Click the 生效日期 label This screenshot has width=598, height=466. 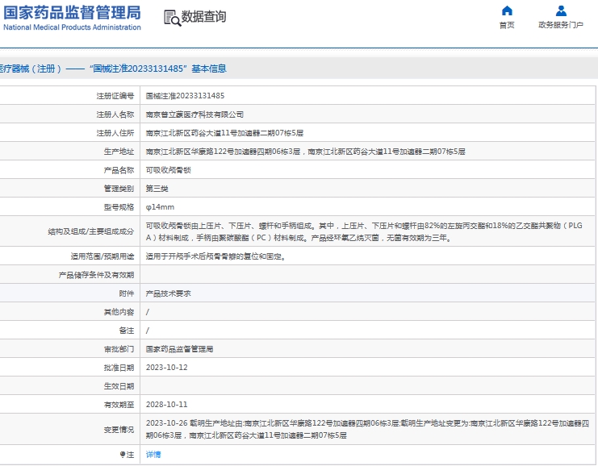pyautogui.click(x=119, y=386)
